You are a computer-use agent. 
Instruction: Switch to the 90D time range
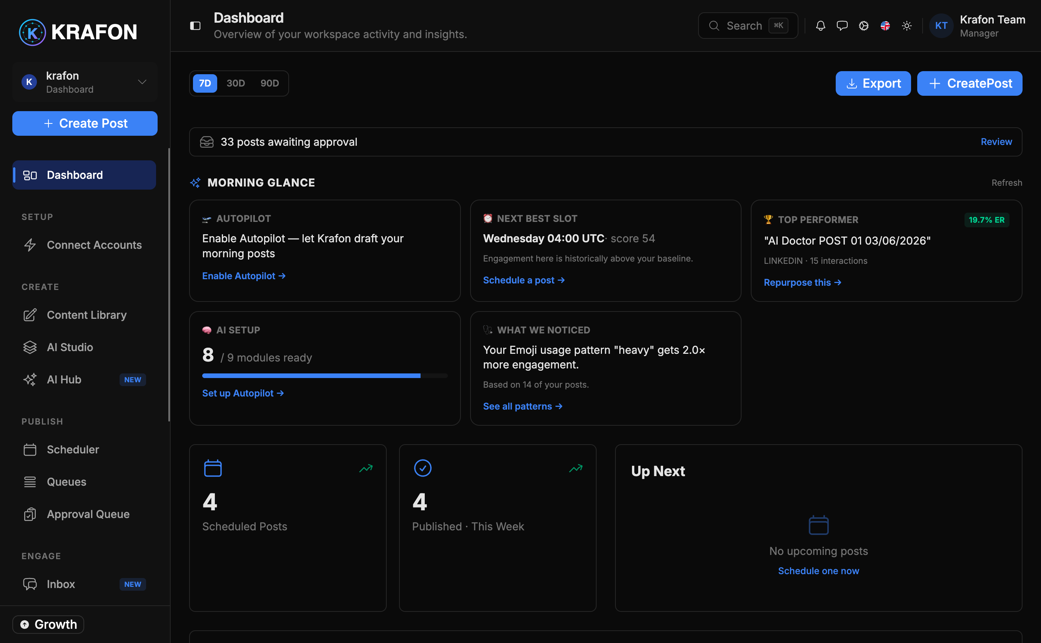pyautogui.click(x=270, y=83)
